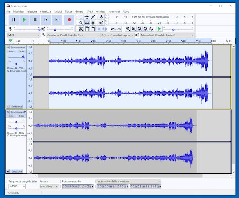This screenshot has width=239, height=198.
Task: Select the Selection (I-beam) tool
Action: pos(81,17)
